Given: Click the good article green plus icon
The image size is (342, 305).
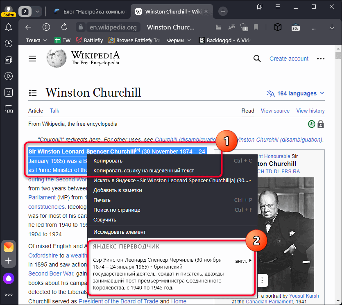Looking at the screenshot, I should click(x=311, y=124).
